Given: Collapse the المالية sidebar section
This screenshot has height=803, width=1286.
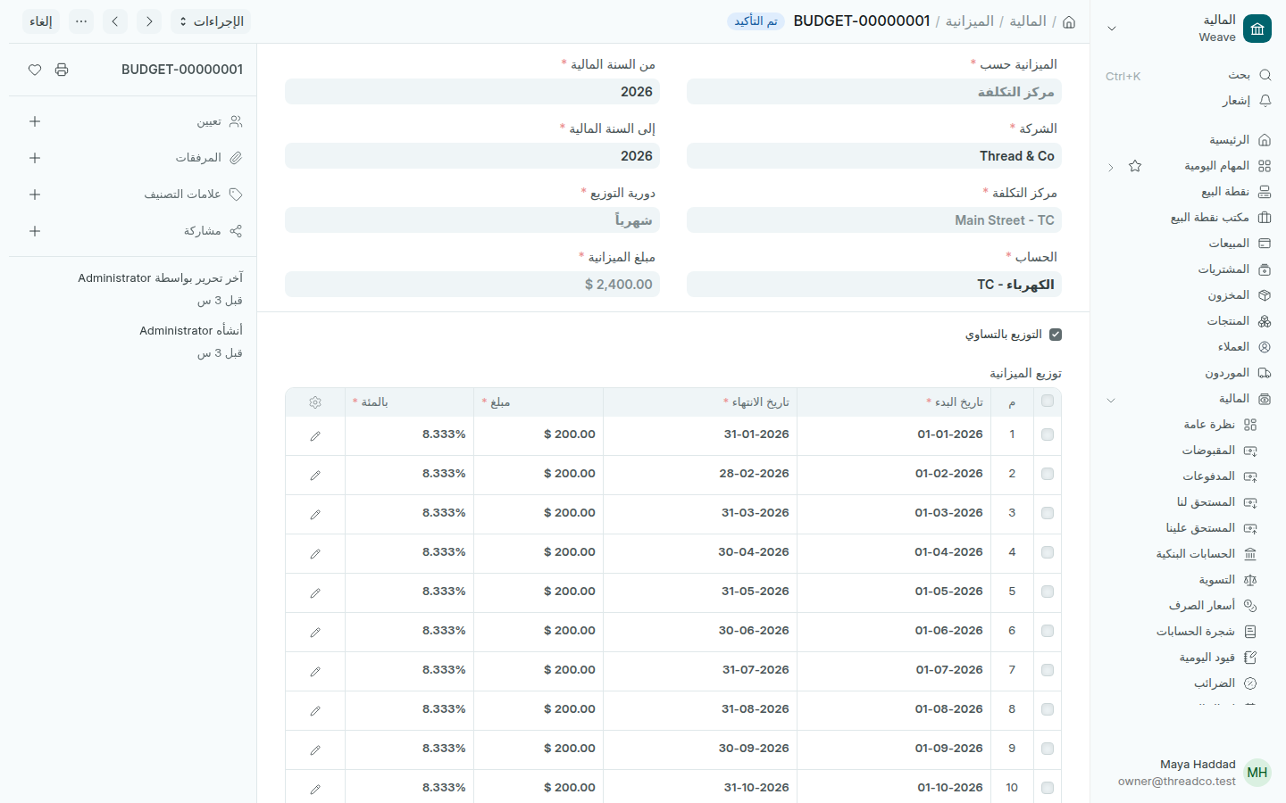Looking at the screenshot, I should 1111,400.
